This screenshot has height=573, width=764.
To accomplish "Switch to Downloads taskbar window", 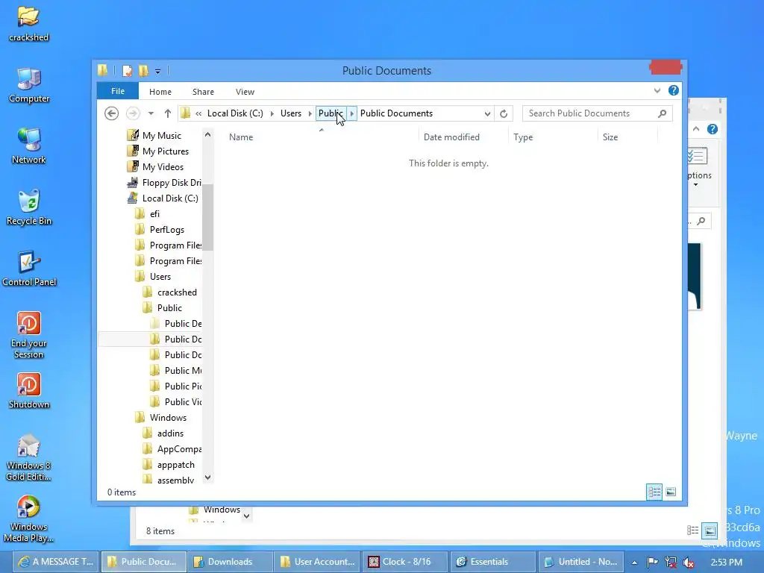I will [x=229, y=563].
